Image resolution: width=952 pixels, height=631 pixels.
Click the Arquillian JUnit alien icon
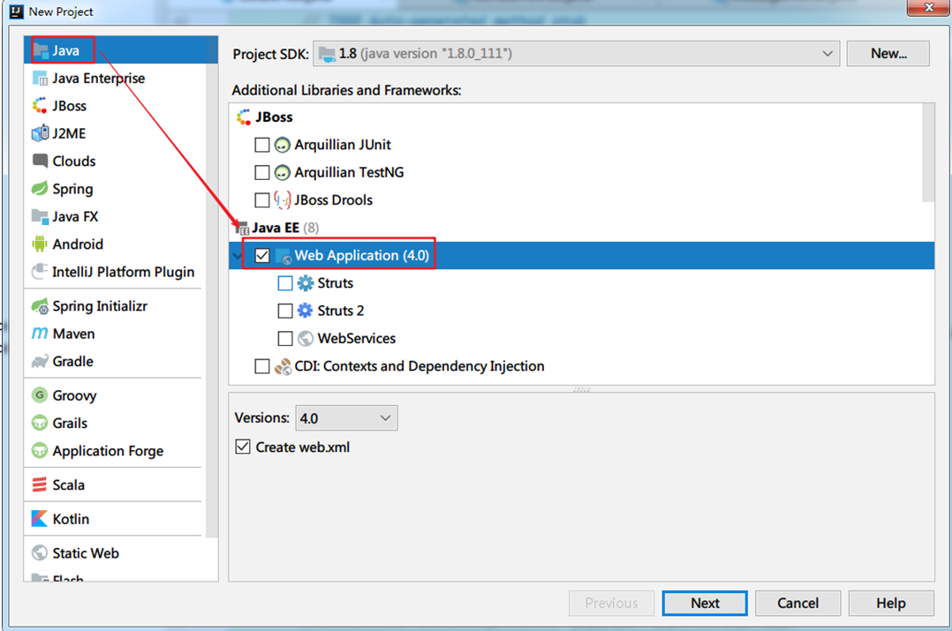pos(283,145)
